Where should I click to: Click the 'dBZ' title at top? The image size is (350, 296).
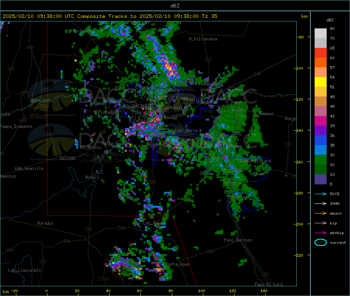tap(175, 6)
